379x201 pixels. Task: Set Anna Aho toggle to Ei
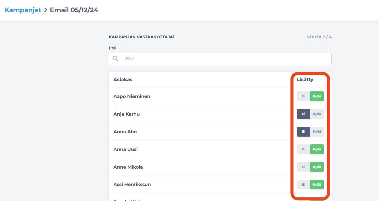click(x=303, y=132)
